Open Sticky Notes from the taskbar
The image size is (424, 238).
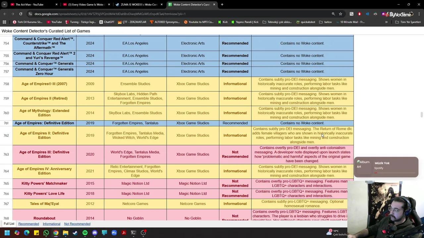click(x=36, y=233)
